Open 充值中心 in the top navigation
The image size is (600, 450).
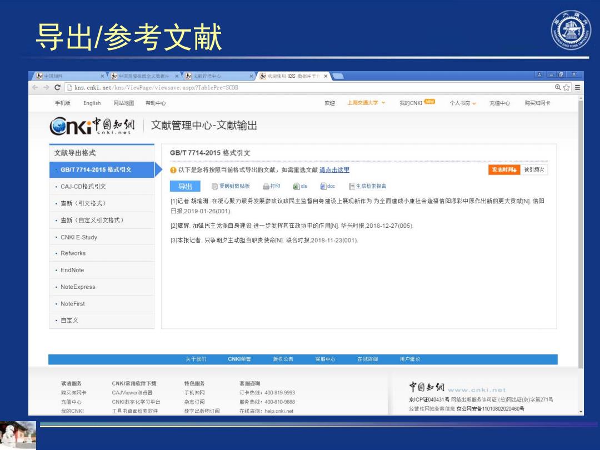[500, 103]
